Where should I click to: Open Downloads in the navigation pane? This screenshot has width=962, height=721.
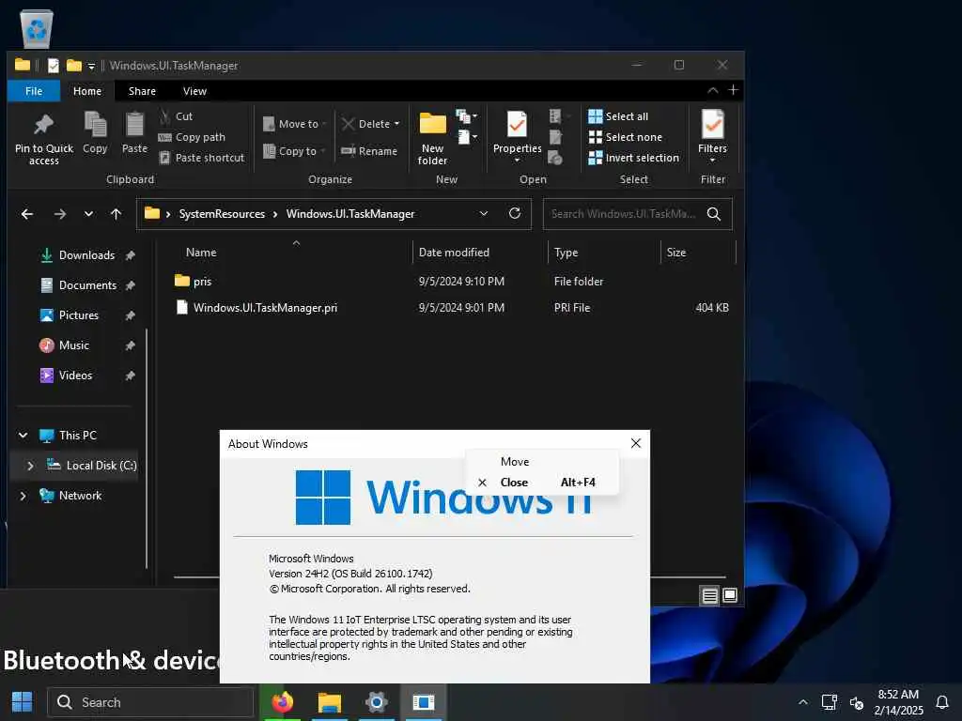click(x=86, y=255)
